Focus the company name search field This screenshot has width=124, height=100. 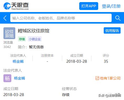click(61, 18)
